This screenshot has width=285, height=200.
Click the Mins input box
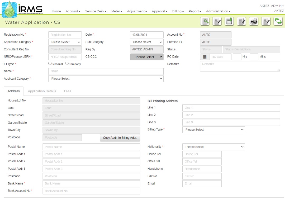254,57
